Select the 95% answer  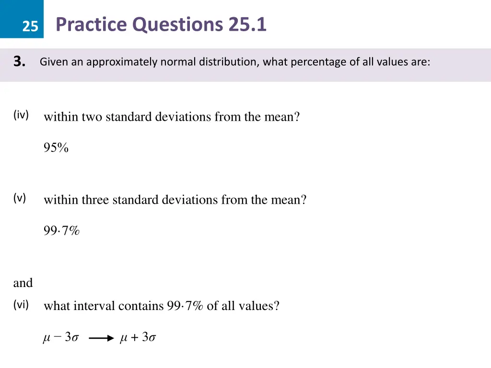click(x=56, y=148)
